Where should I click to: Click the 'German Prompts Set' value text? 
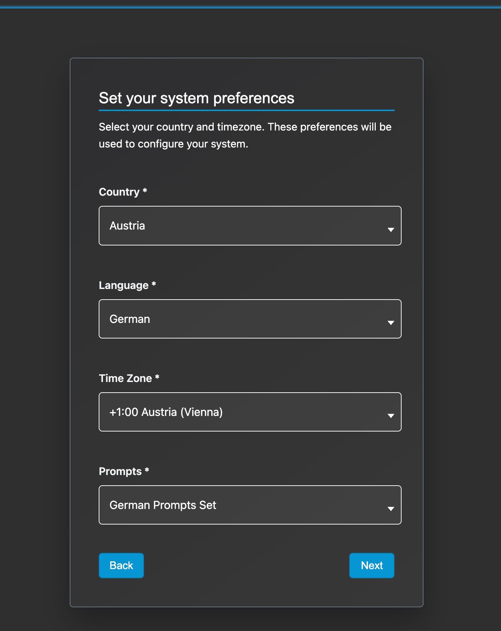163,505
